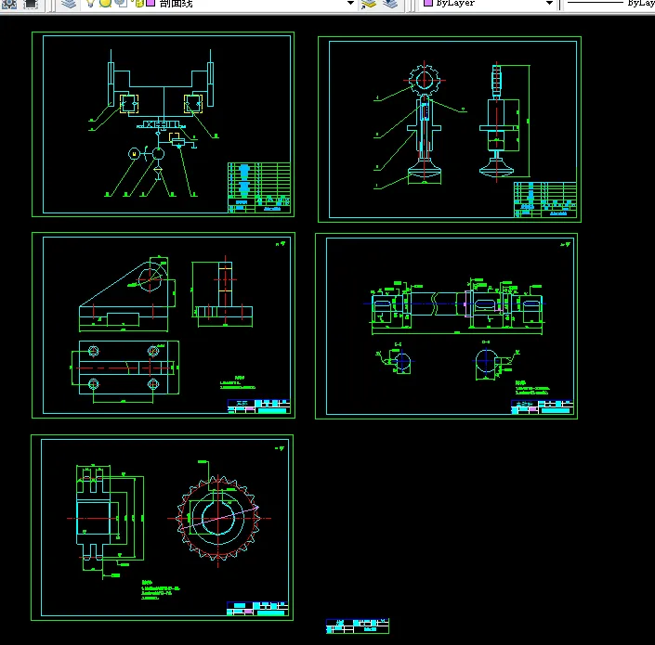Click the Layer Previous icon

click(390, 4)
